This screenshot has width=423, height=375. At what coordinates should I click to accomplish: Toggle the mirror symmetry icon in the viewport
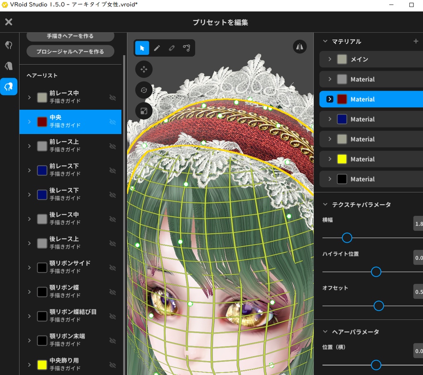pos(300,47)
